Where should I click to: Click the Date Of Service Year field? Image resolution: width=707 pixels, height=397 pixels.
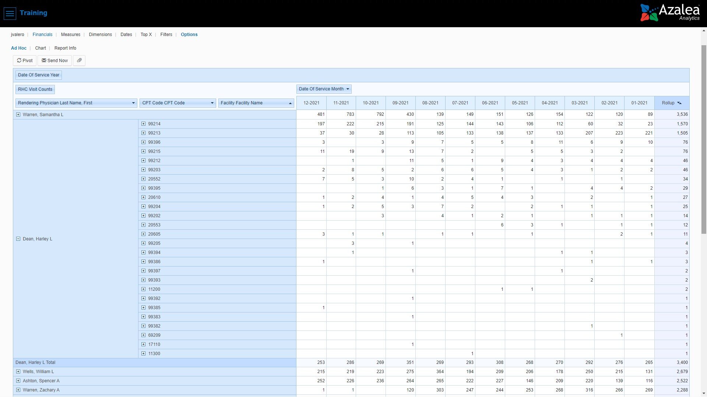click(39, 75)
